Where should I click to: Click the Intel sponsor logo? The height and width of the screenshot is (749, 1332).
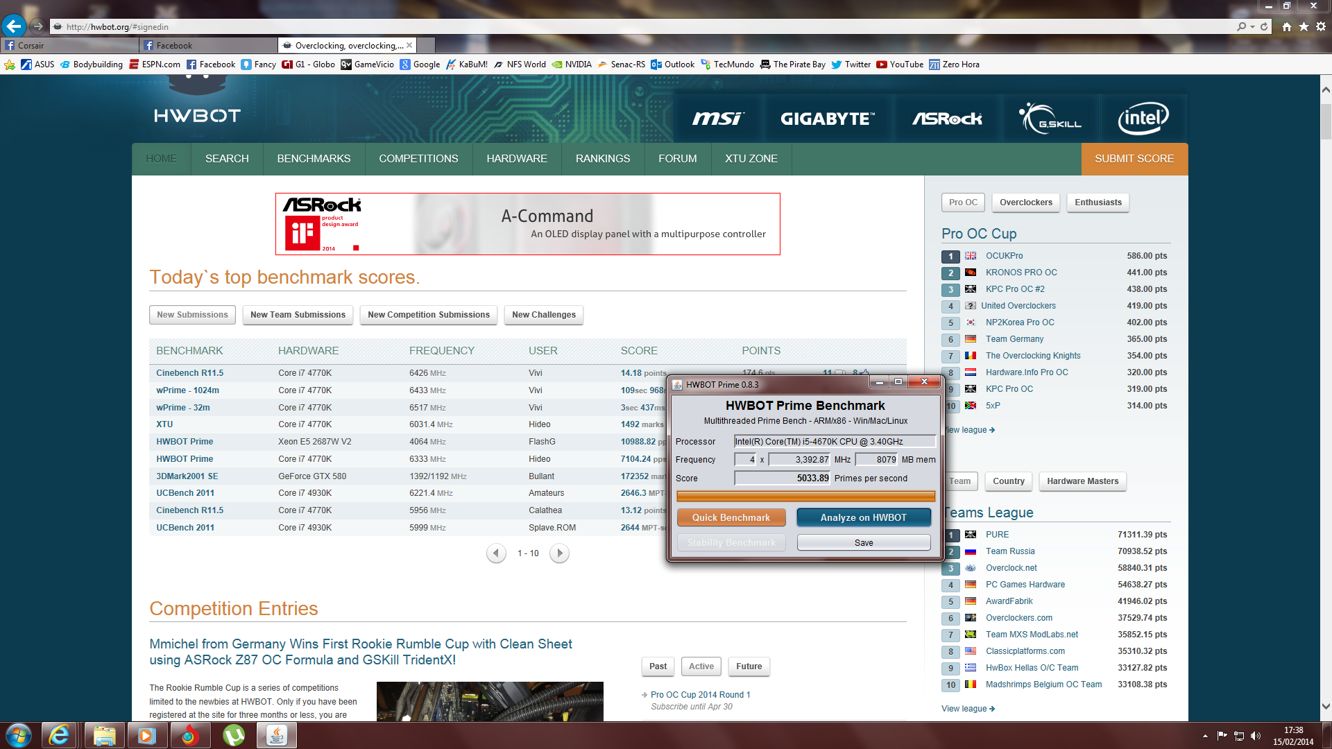tap(1143, 118)
